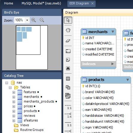Expand the merchants_products table node
The width and height of the screenshot is (133, 133).
(x=14, y=102)
